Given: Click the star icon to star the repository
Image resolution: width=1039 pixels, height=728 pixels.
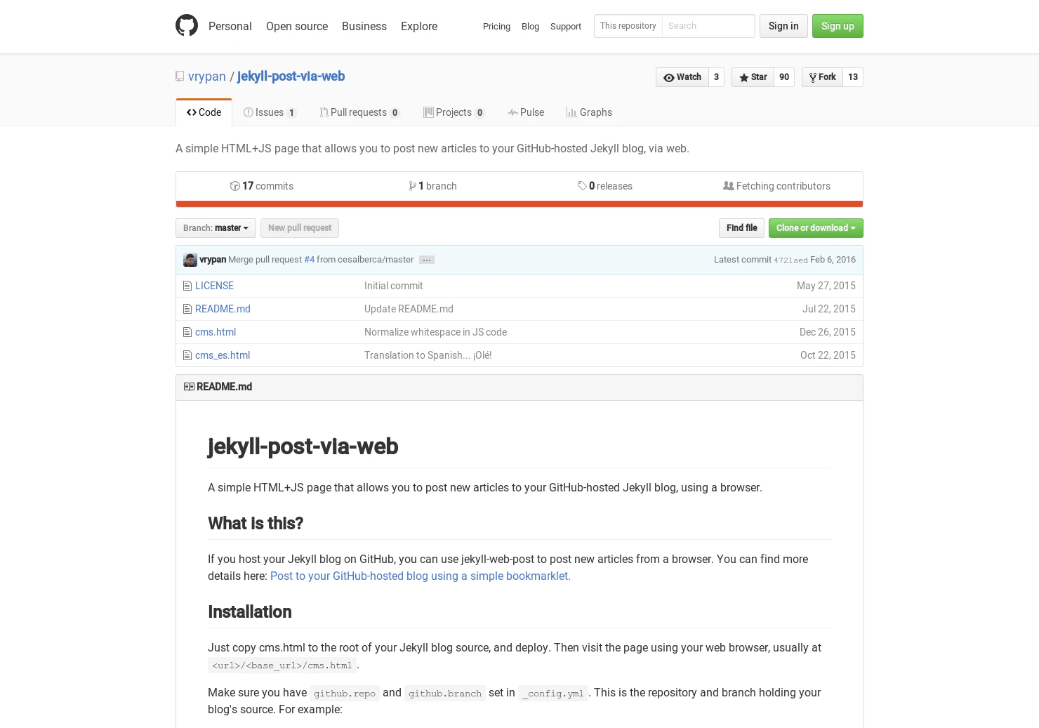Looking at the screenshot, I should (744, 77).
